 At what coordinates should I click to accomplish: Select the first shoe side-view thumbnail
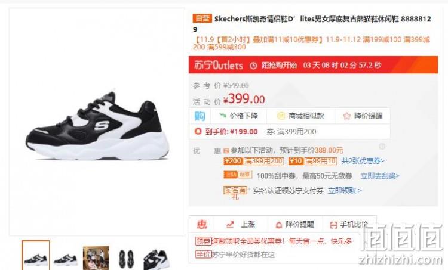click(x=36, y=256)
